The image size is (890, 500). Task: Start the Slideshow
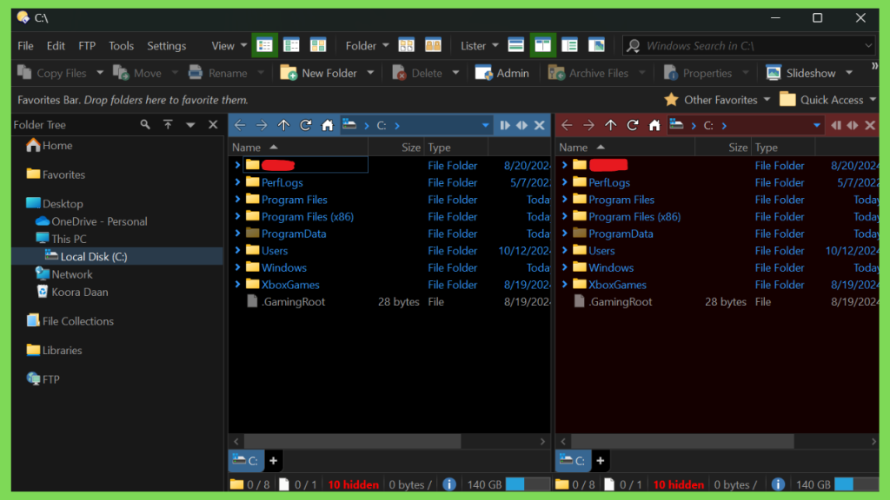[x=800, y=73]
